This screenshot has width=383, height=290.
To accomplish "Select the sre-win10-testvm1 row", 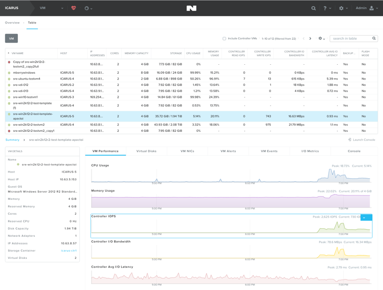I will click(x=191, y=97).
